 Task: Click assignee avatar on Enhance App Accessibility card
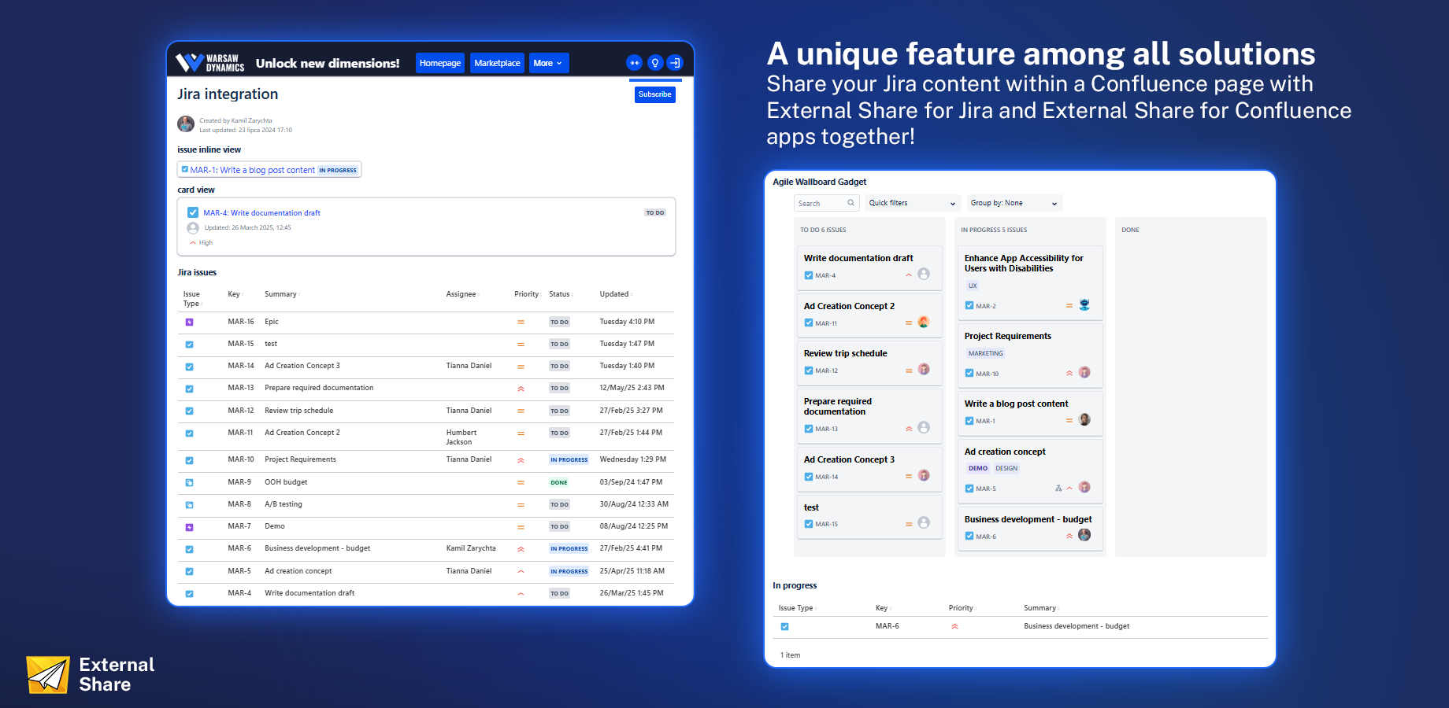[x=1084, y=304]
